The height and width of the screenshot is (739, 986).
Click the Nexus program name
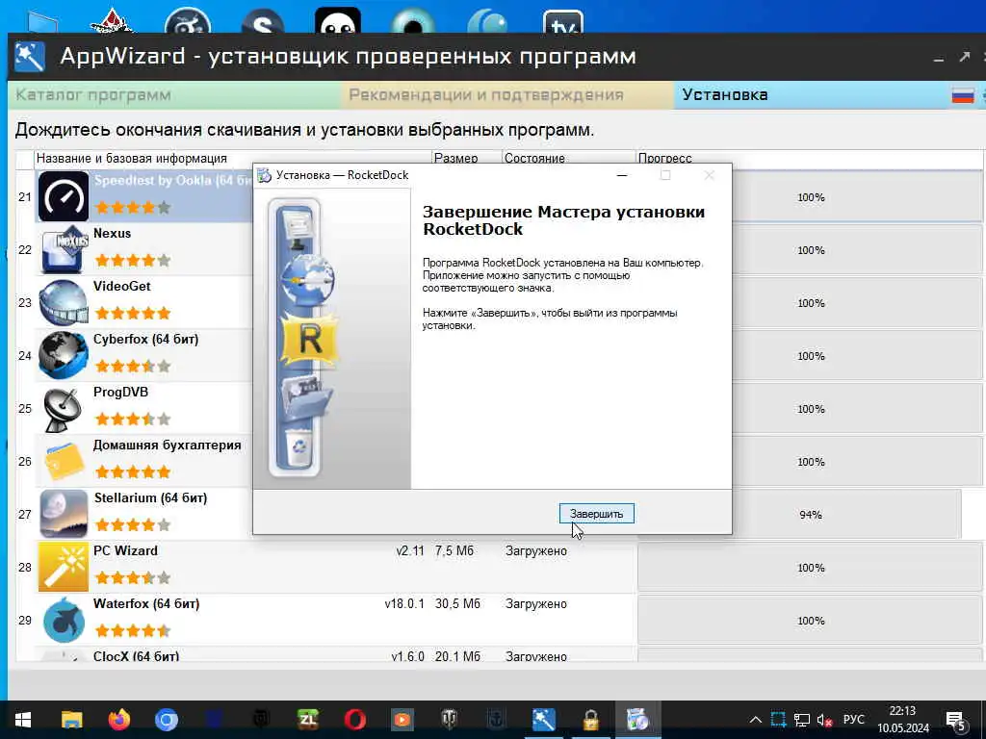[112, 233]
